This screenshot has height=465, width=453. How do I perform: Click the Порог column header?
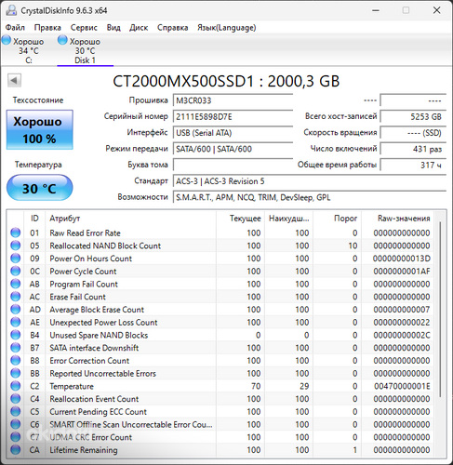(338, 219)
